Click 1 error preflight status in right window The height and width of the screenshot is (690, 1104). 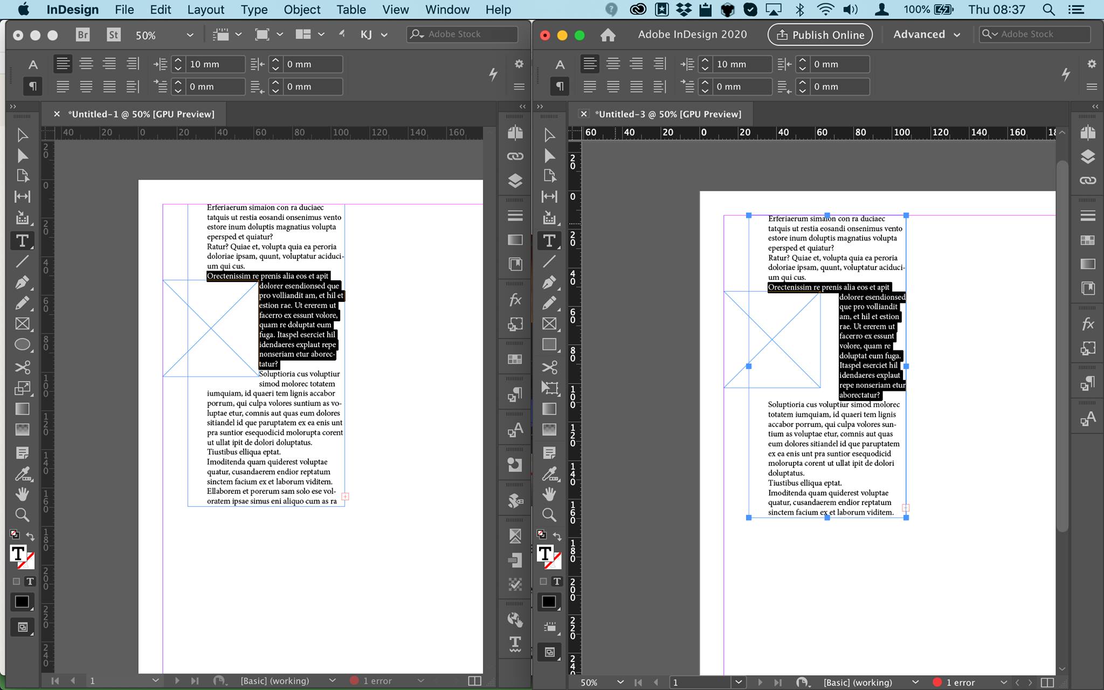[x=954, y=682]
